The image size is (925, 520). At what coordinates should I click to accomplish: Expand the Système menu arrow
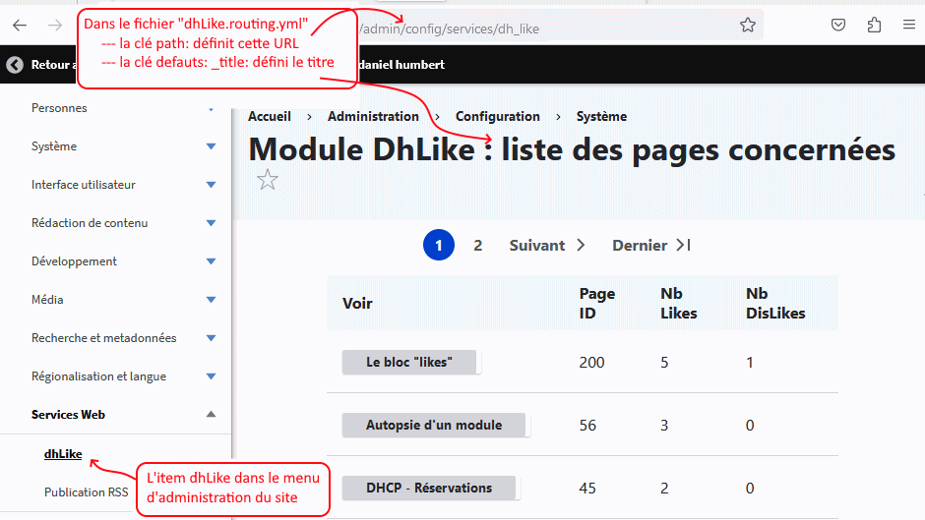pos(212,146)
